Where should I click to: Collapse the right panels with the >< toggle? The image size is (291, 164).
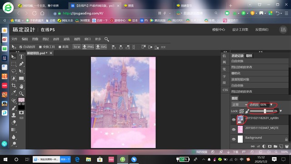[x=261, y=51]
